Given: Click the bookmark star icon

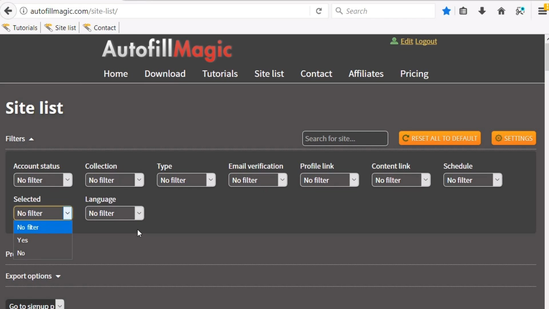Looking at the screenshot, I should (446, 11).
